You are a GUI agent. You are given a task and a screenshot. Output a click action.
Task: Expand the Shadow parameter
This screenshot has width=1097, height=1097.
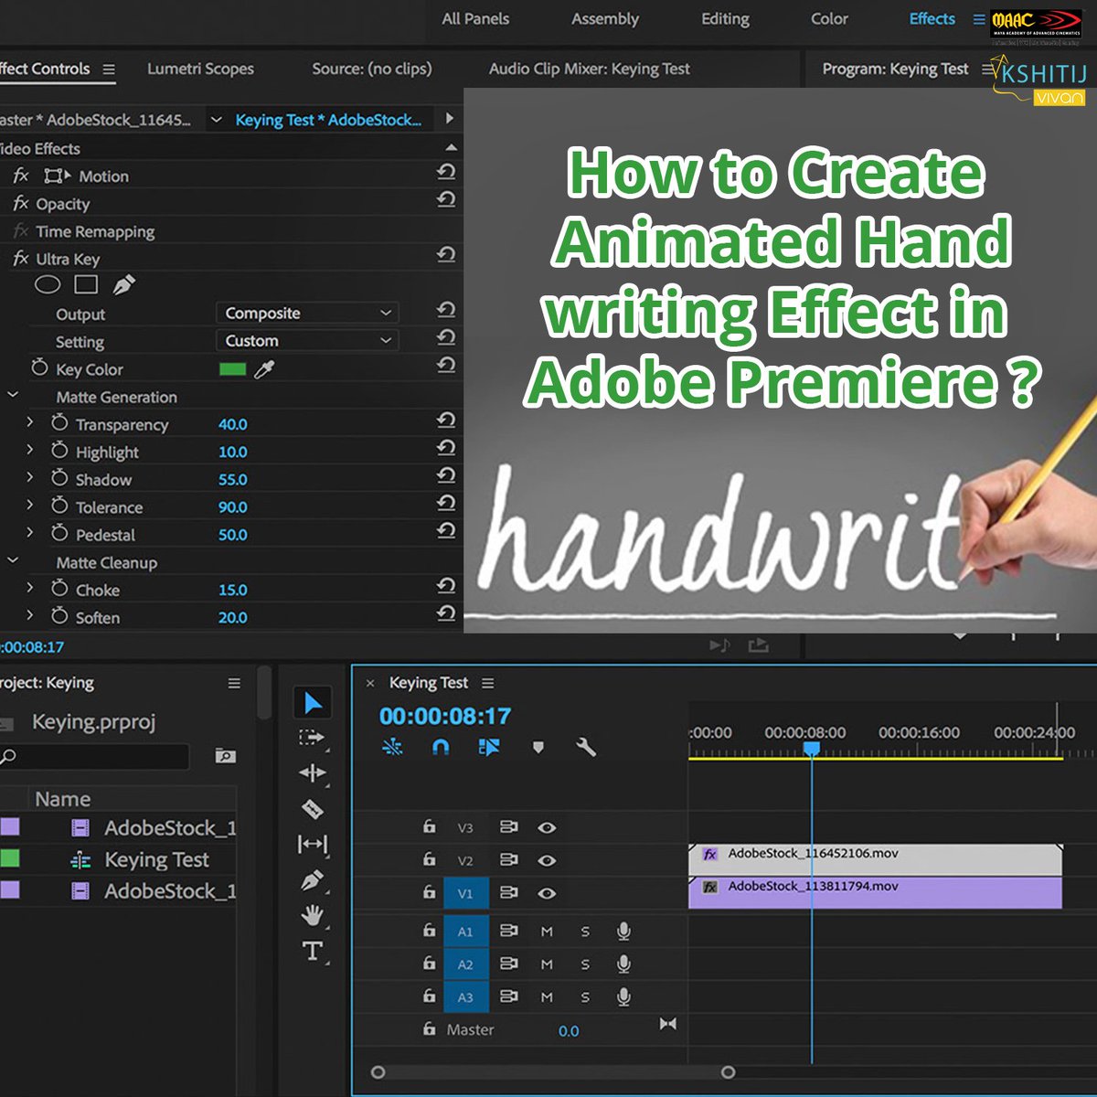point(29,477)
